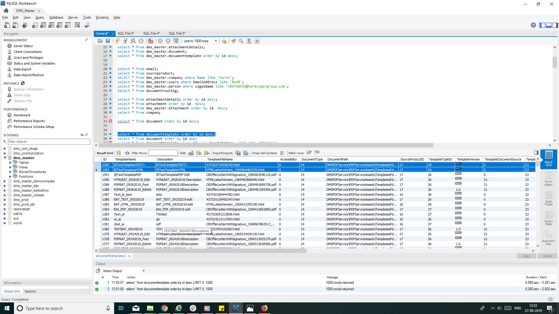Viewport: 559px width, 314px height.
Task: Show the Field Types panel
Action: 549,198
